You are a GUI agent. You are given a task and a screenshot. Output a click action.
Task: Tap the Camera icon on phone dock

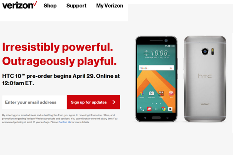click(x=170, y=109)
